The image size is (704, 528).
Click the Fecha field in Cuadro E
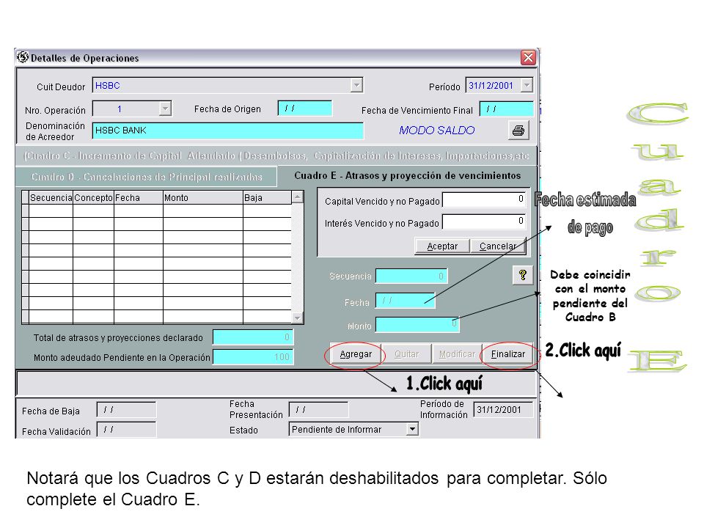point(405,301)
